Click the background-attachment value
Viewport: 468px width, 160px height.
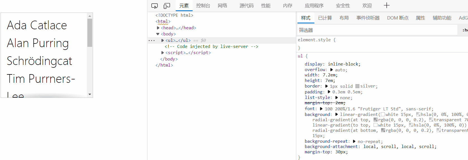pyautogui.click(x=399, y=147)
